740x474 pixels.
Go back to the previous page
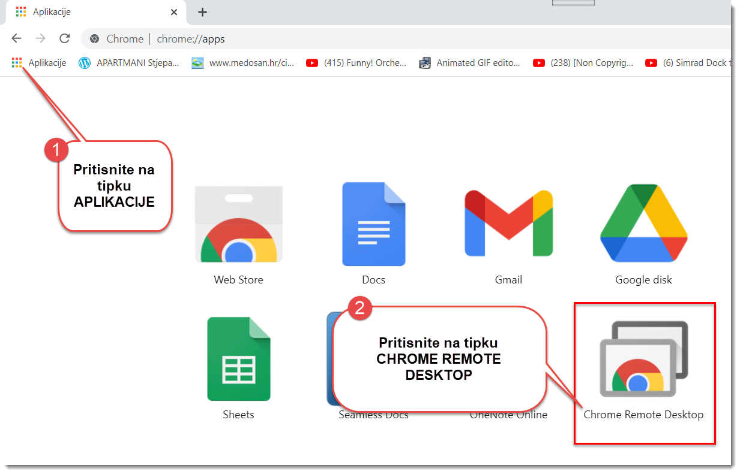[x=16, y=39]
